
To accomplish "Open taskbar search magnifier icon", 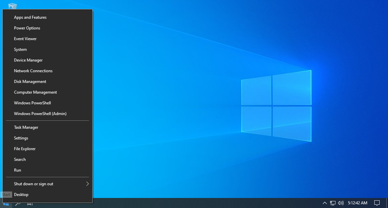I will coord(18,204).
